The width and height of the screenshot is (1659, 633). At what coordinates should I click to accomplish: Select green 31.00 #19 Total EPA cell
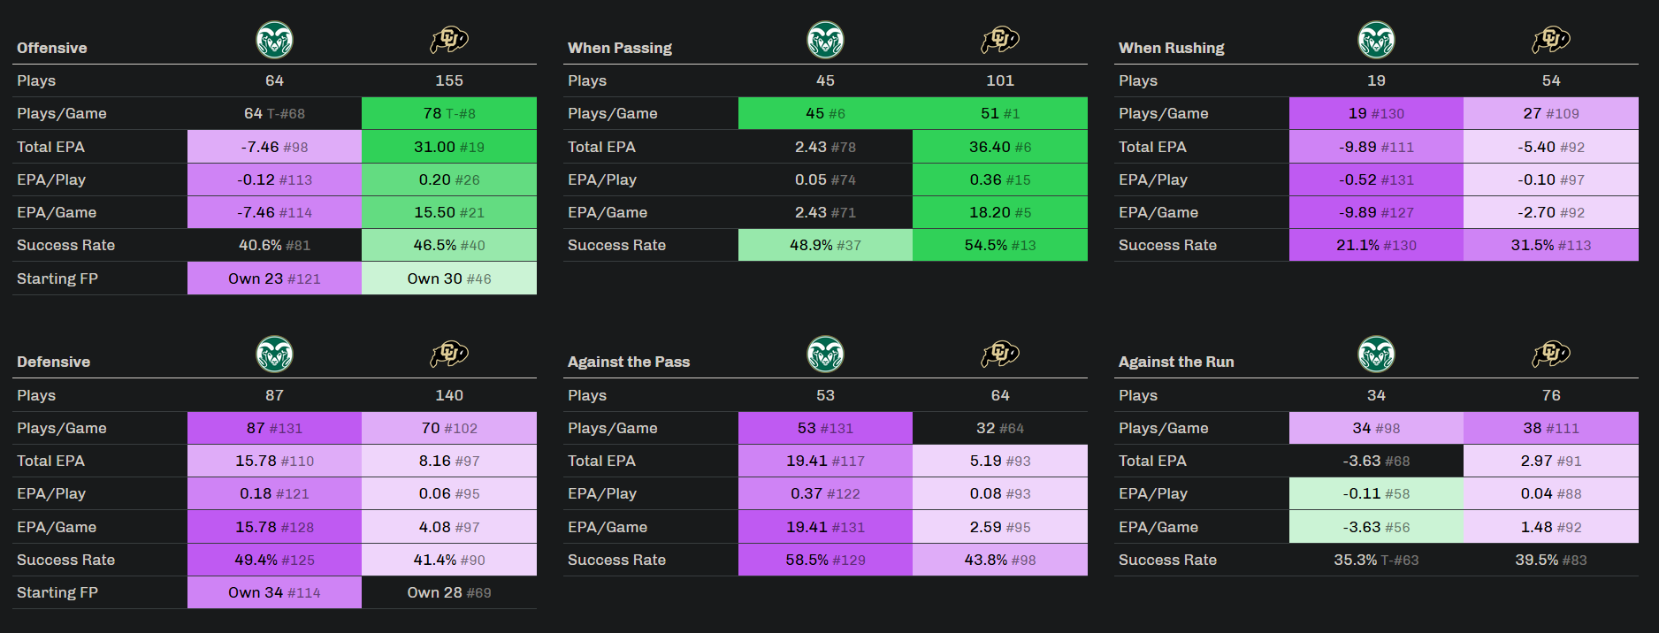pyautogui.click(x=449, y=147)
